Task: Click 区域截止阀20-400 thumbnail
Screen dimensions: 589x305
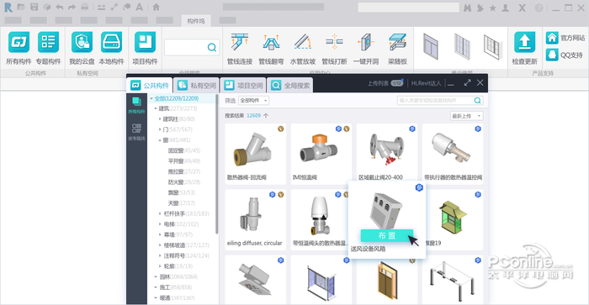Action: (387, 150)
